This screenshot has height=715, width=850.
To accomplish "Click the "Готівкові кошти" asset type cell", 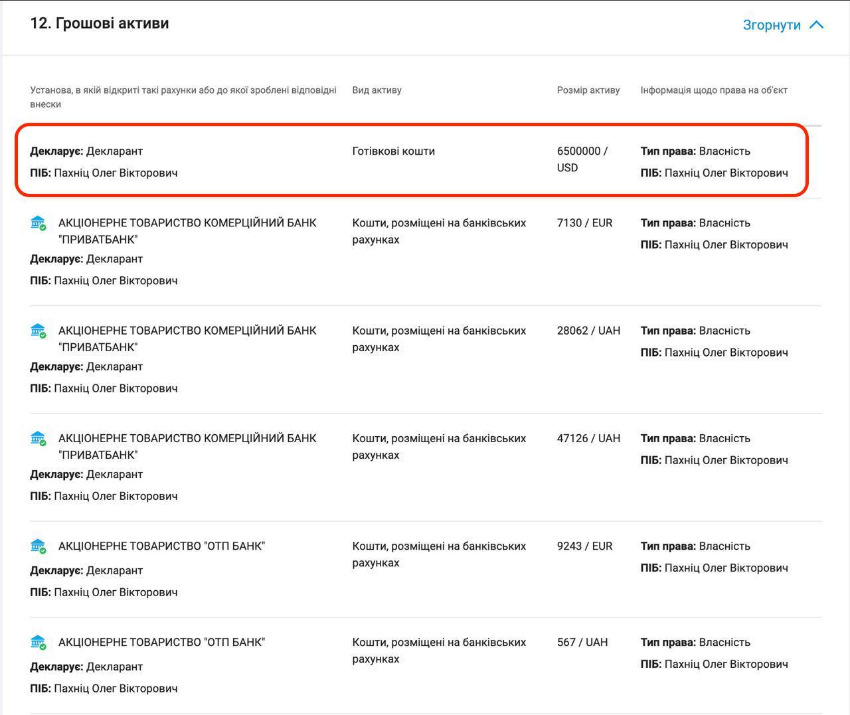I will (x=393, y=151).
